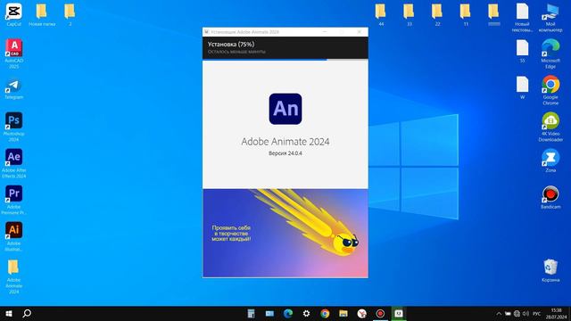Open Google Chrome from the taskbar
Viewport: 571px width, 321px height.
click(x=325, y=313)
